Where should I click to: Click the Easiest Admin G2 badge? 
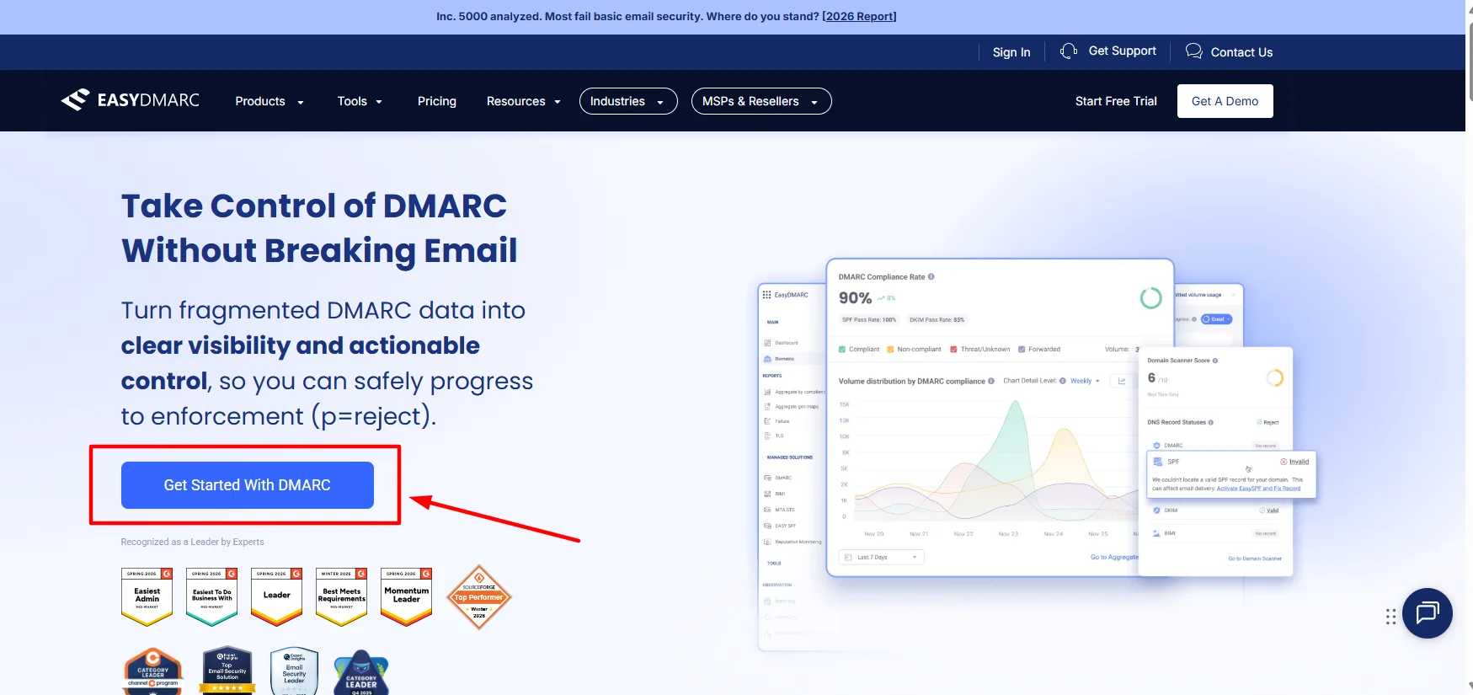click(x=147, y=596)
